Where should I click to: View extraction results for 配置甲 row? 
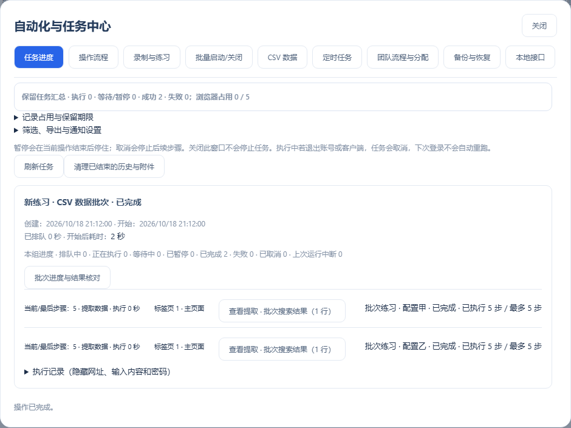click(282, 311)
